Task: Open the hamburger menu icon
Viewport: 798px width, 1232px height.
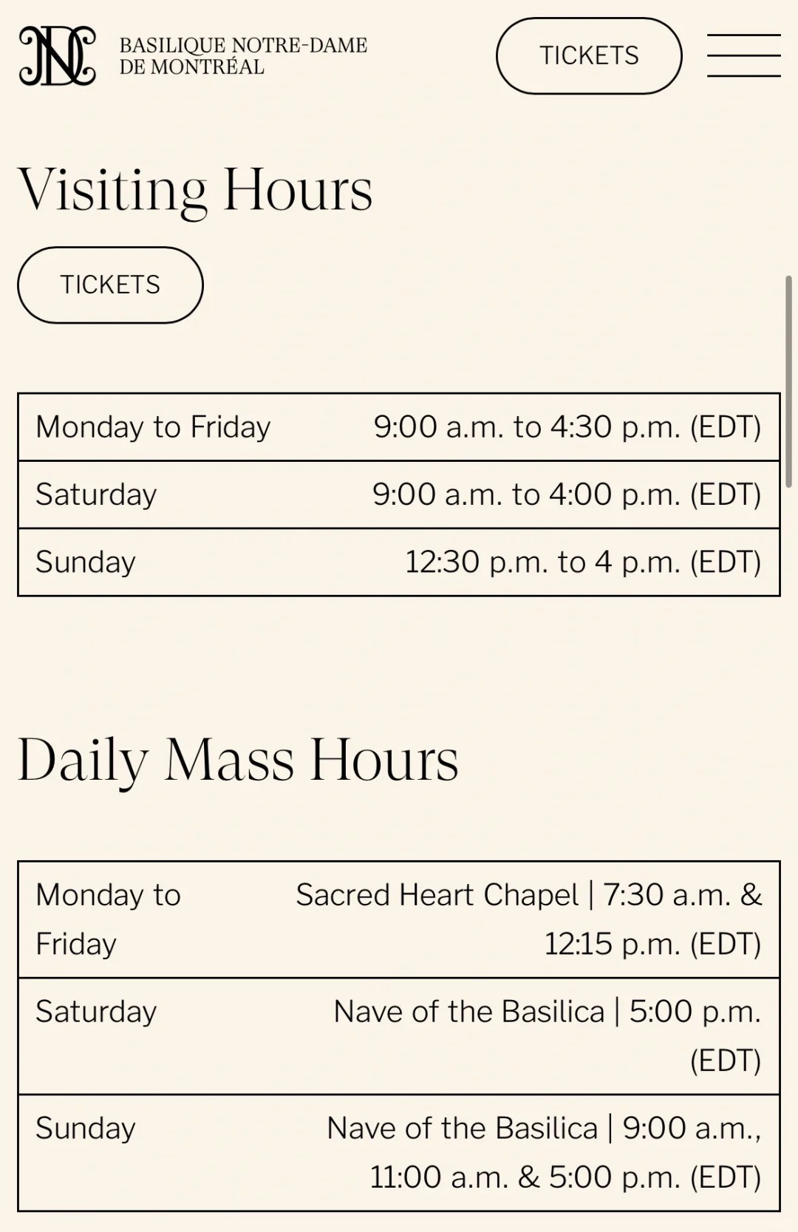Action: 743,55
